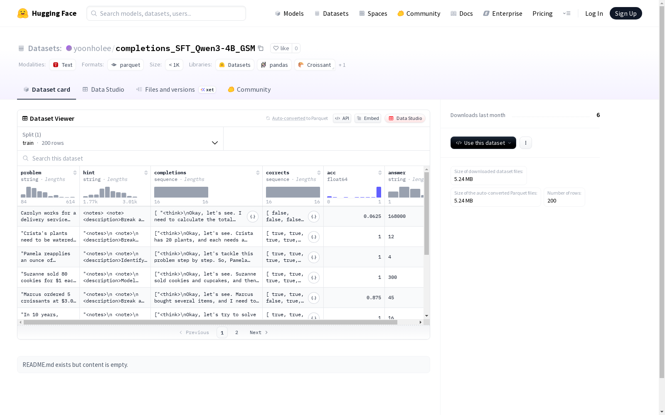Select the Datasets library tag
Viewport: 665px width, 415px height.
(x=235, y=65)
